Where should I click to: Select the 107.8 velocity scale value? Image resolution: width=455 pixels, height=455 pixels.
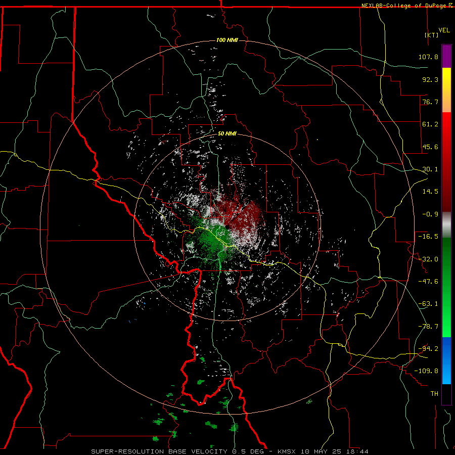coord(428,57)
